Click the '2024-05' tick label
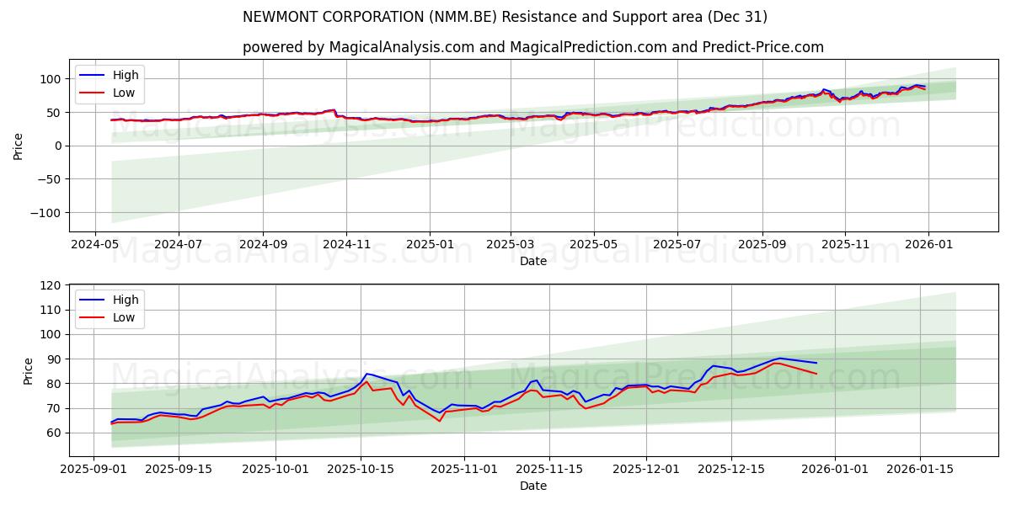1011x505 pixels. pyautogui.click(x=94, y=245)
